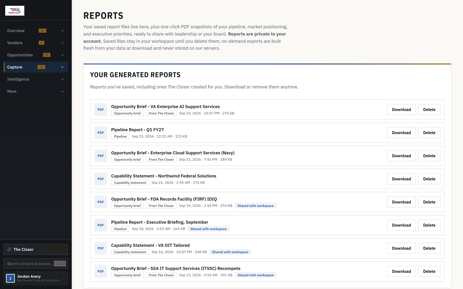Image resolution: width=463 pixels, height=289 pixels.
Task: Open the Vendors menu item
Action: pyautogui.click(x=36, y=43)
